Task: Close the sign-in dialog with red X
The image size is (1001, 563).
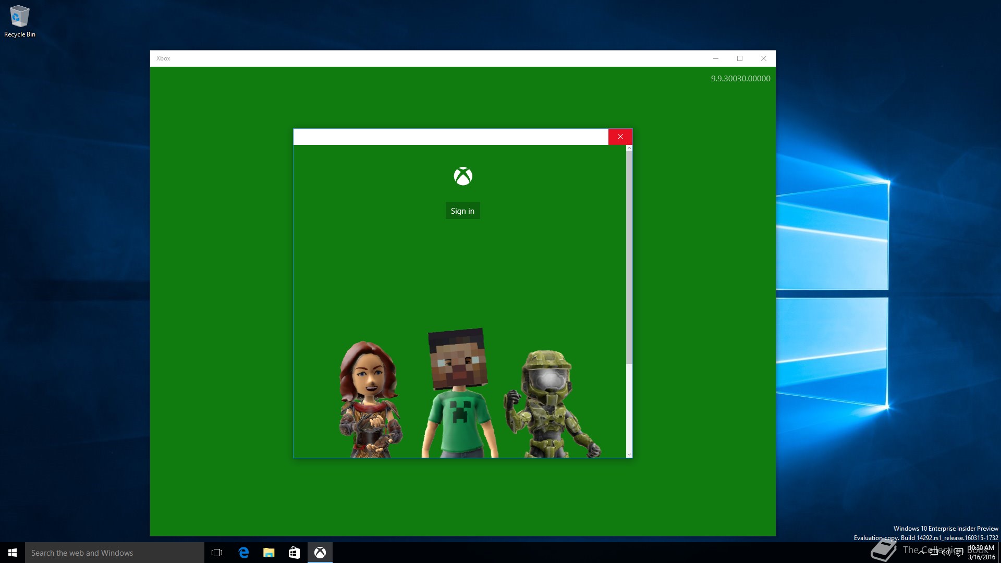Action: pos(620,137)
